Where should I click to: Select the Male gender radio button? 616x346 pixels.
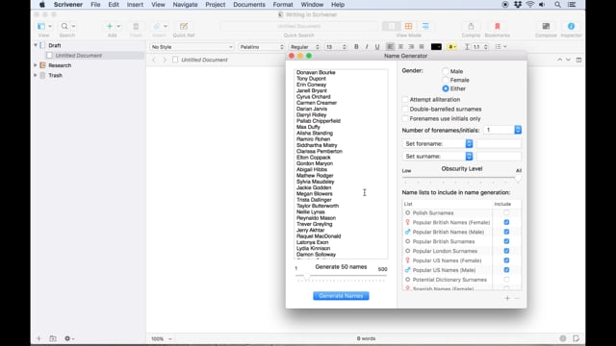(x=445, y=71)
